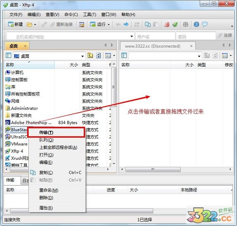Click the copy icon in main toolbar
The width and height of the screenshot is (237, 226).
(x=147, y=24)
